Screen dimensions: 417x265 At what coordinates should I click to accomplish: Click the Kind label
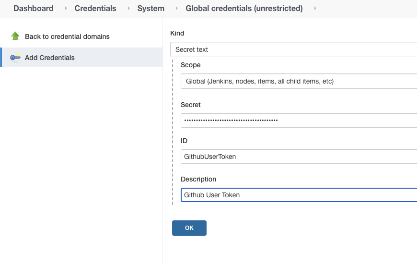coord(177,33)
